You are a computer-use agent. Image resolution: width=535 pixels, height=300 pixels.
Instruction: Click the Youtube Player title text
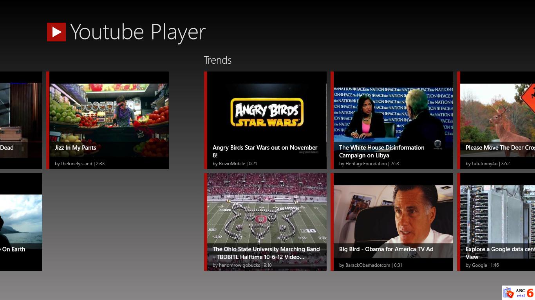coord(138,32)
